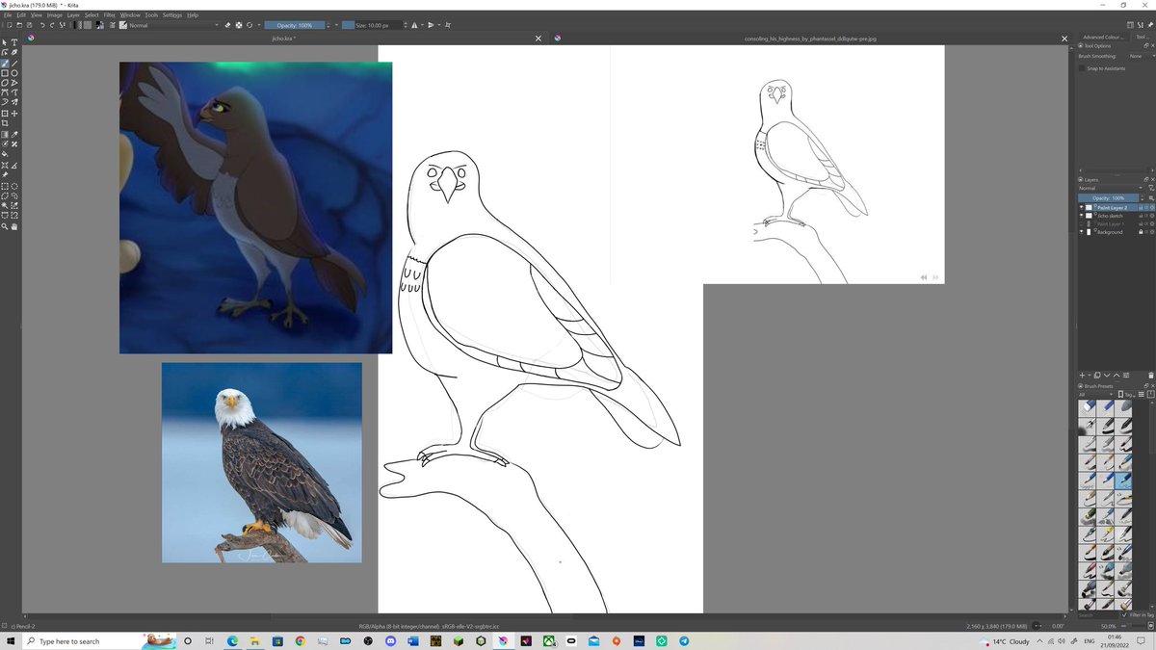Image resolution: width=1156 pixels, height=650 pixels.
Task: Select the Rectangular Selection tool
Action: [5, 186]
